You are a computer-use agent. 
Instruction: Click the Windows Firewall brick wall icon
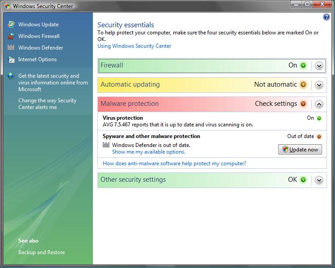click(x=11, y=36)
